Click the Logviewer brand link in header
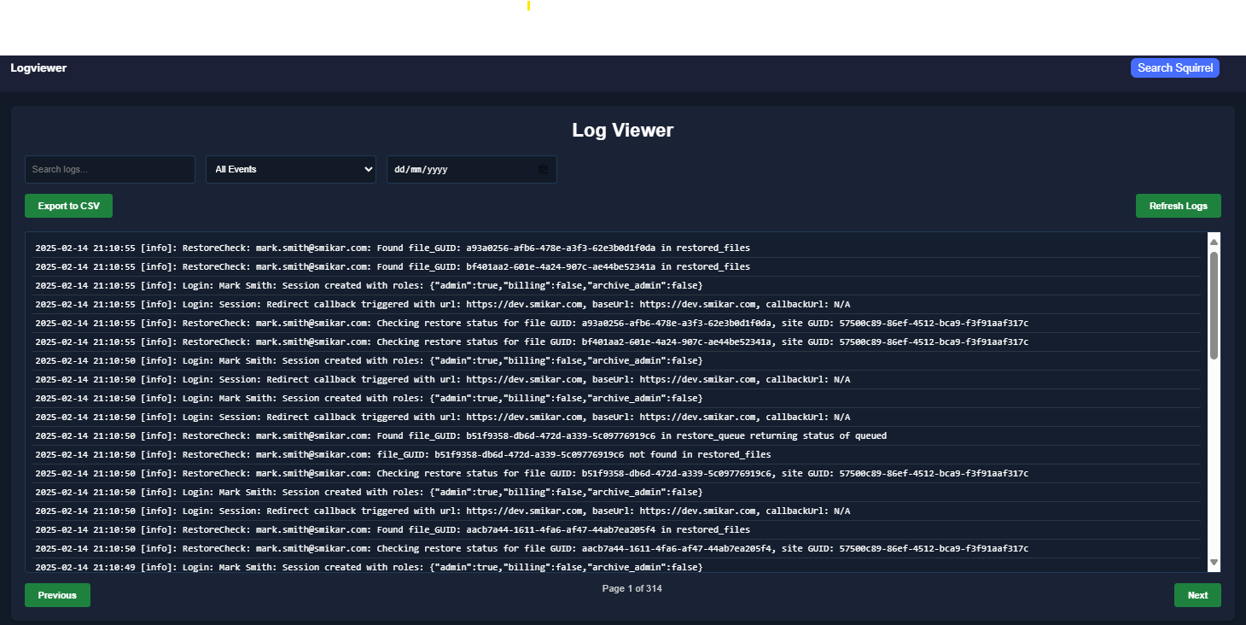1246x625 pixels. tap(38, 68)
